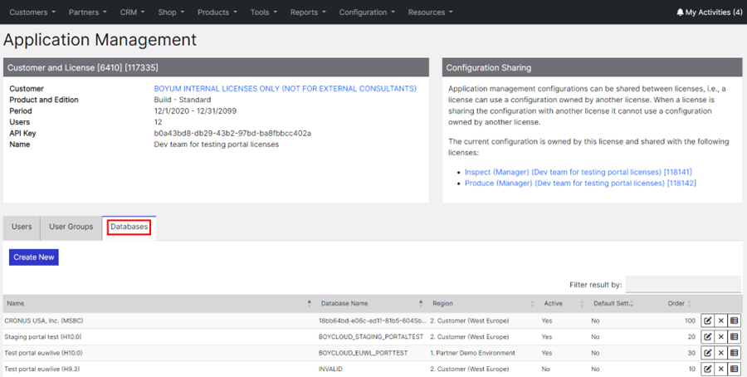The image size is (747, 377).
Task: Click the '1. Partner Demo Environment' region cell
Action: (472, 353)
